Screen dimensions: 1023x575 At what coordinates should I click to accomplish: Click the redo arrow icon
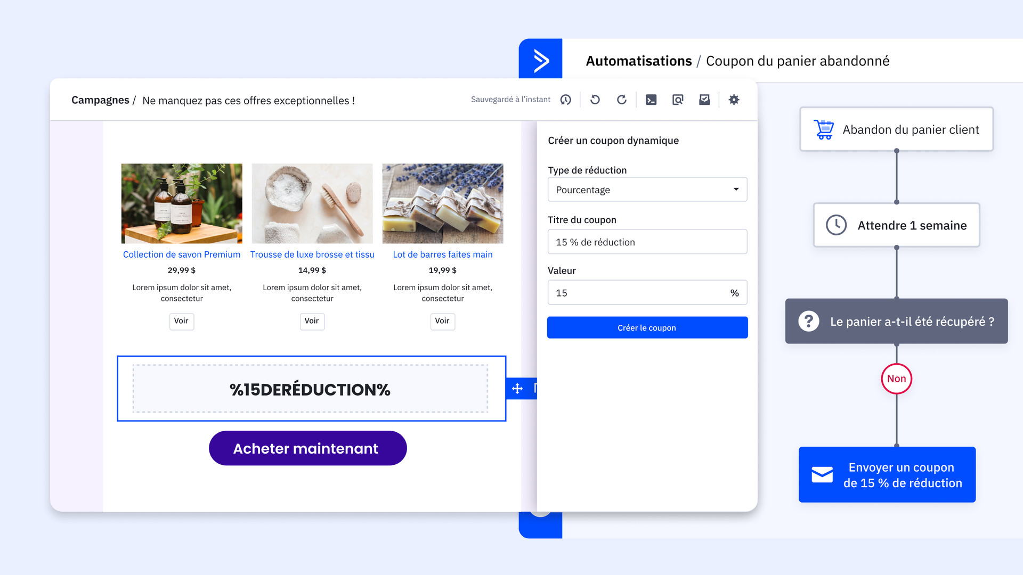pyautogui.click(x=622, y=100)
